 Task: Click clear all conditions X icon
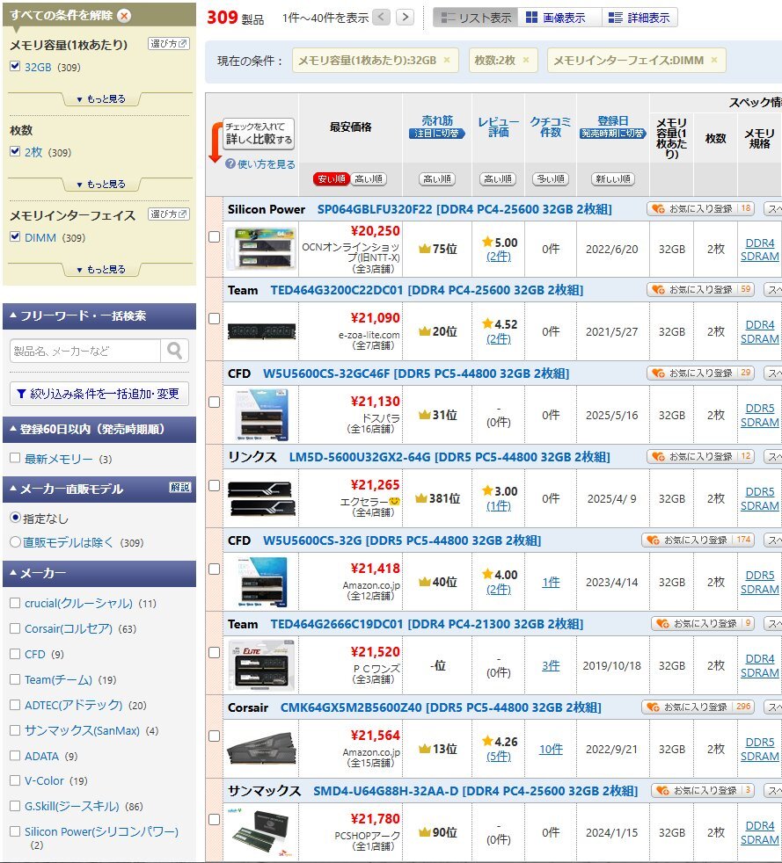click(x=124, y=15)
